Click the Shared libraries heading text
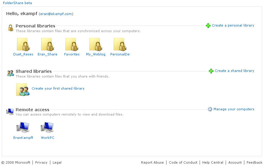This screenshot has height=166, width=265. 34,71
